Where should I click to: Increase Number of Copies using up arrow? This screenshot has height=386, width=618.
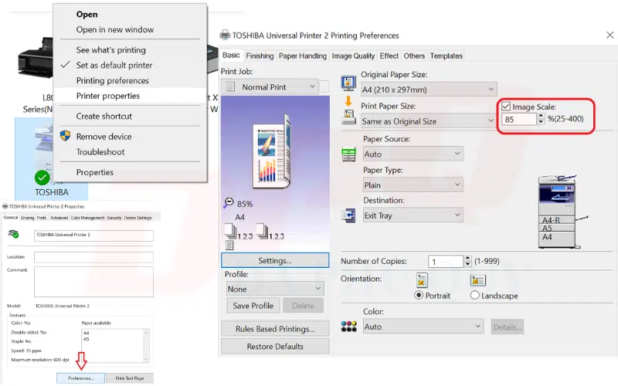pyautogui.click(x=467, y=259)
